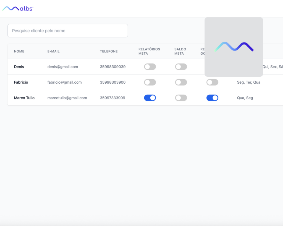Select the name Marco Tulio
Viewport: 283px width, 226px height.
[24, 98]
